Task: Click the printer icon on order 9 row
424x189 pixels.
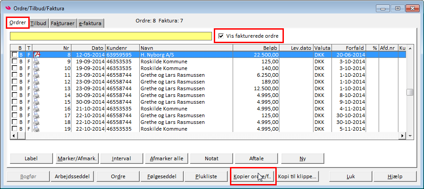Action: pos(36,62)
